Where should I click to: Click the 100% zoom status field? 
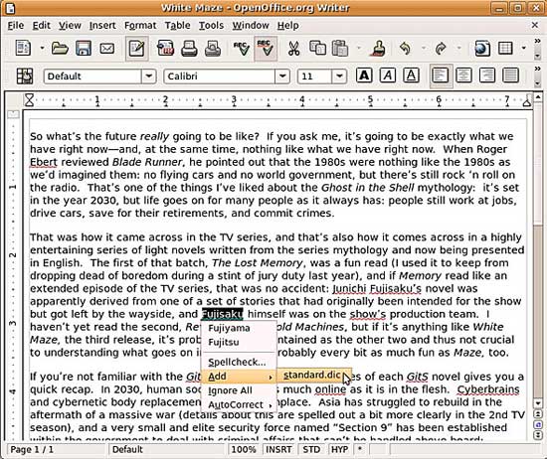(x=244, y=450)
